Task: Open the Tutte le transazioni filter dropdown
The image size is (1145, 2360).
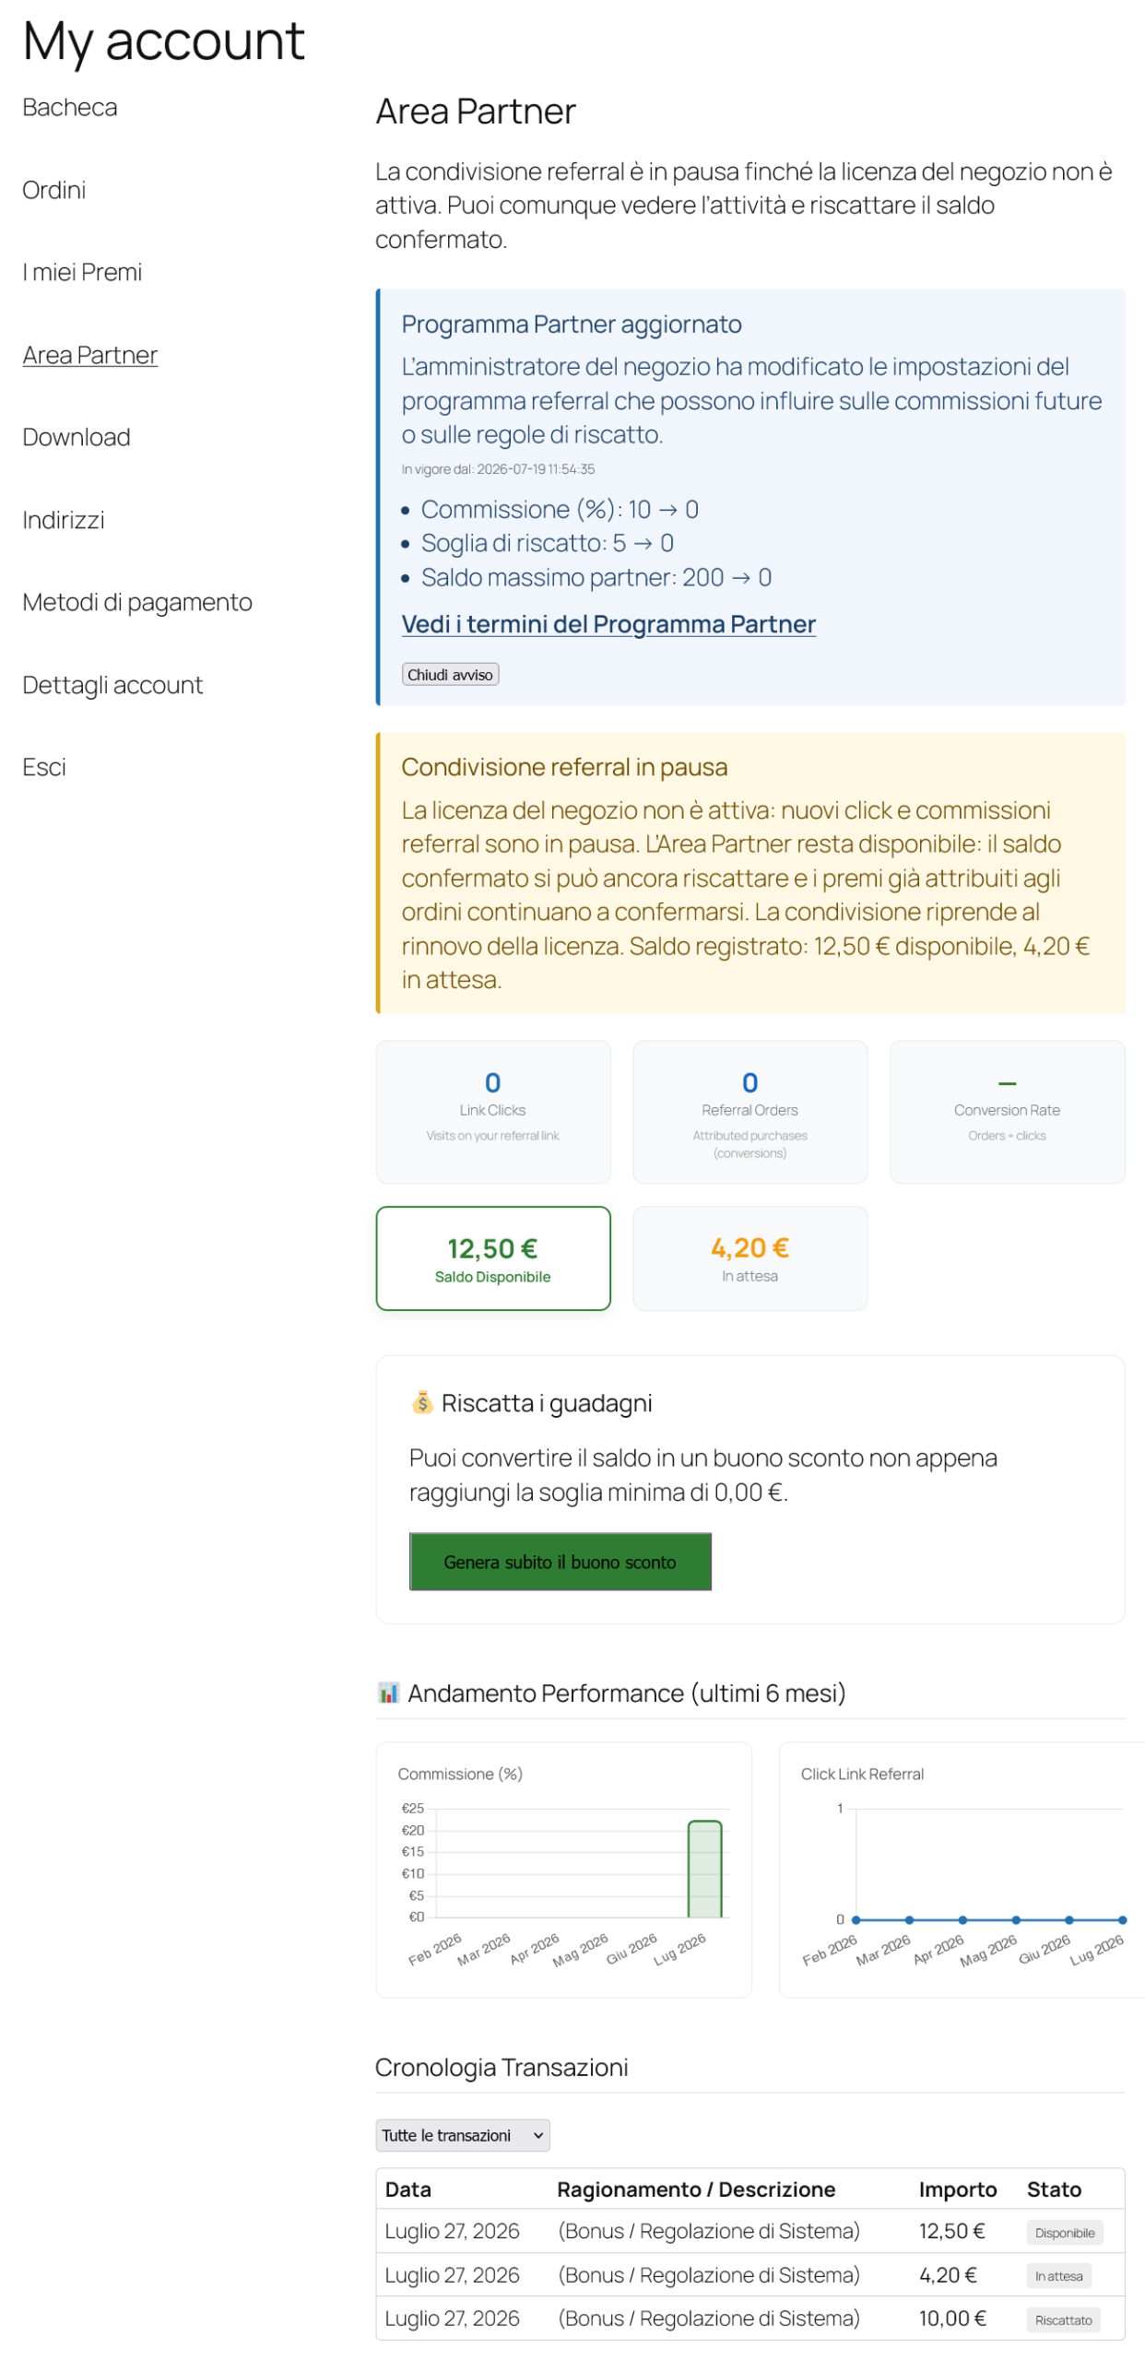Action: tap(462, 2134)
